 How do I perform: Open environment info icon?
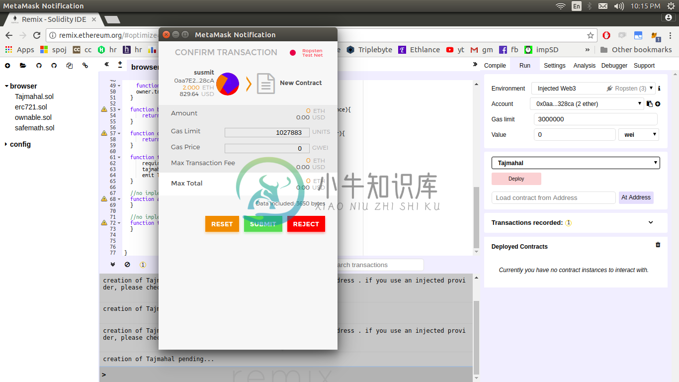659,89
